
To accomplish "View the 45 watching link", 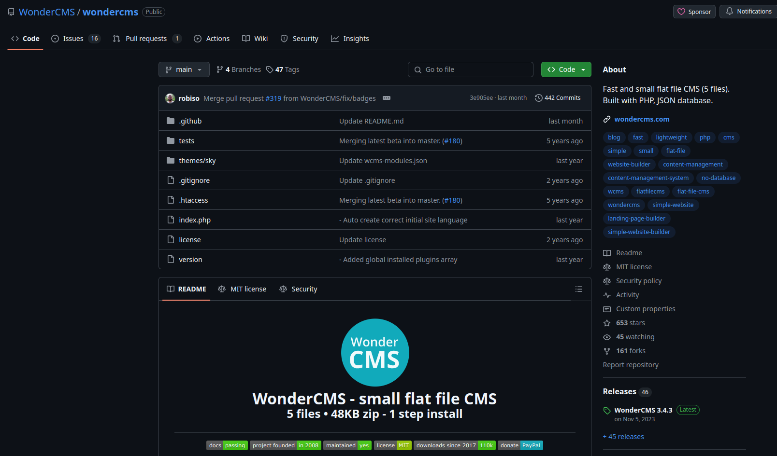I will pos(629,337).
